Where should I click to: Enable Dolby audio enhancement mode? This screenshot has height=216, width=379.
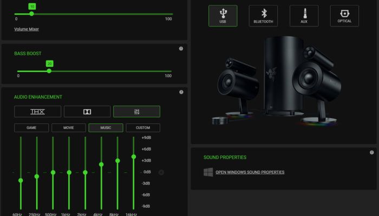point(87,112)
